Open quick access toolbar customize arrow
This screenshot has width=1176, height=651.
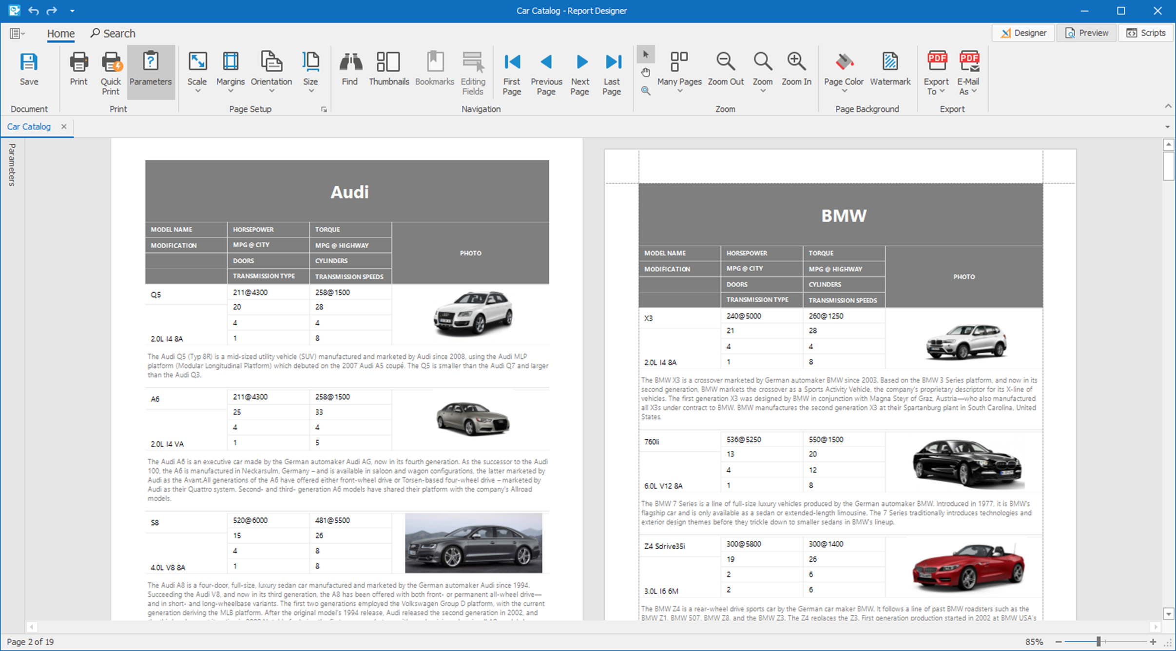(72, 11)
